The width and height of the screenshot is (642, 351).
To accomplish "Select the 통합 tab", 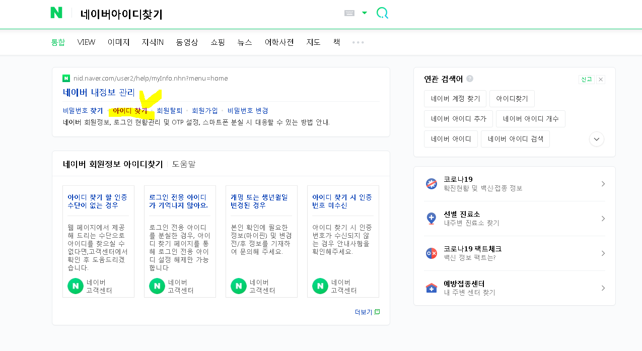I will pyautogui.click(x=58, y=42).
